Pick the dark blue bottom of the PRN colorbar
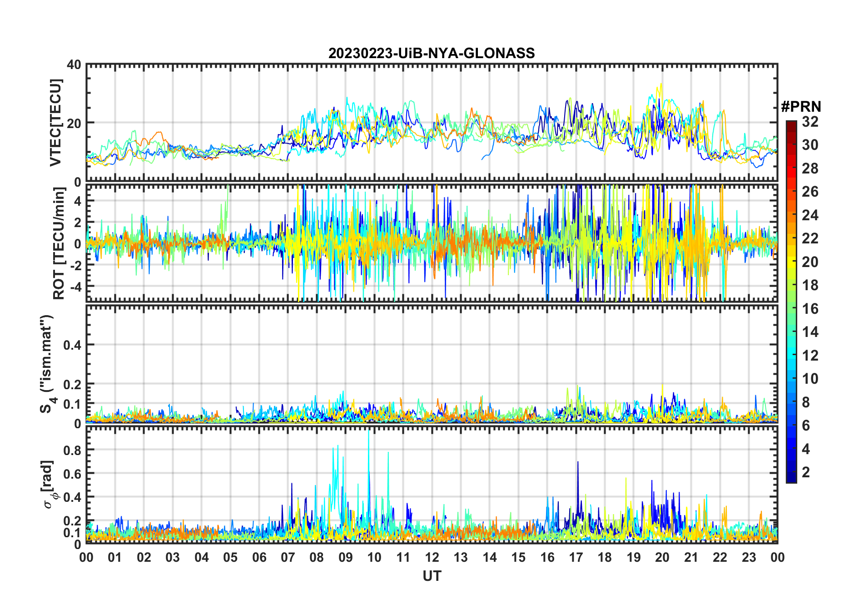The image size is (864, 604). coord(791,479)
